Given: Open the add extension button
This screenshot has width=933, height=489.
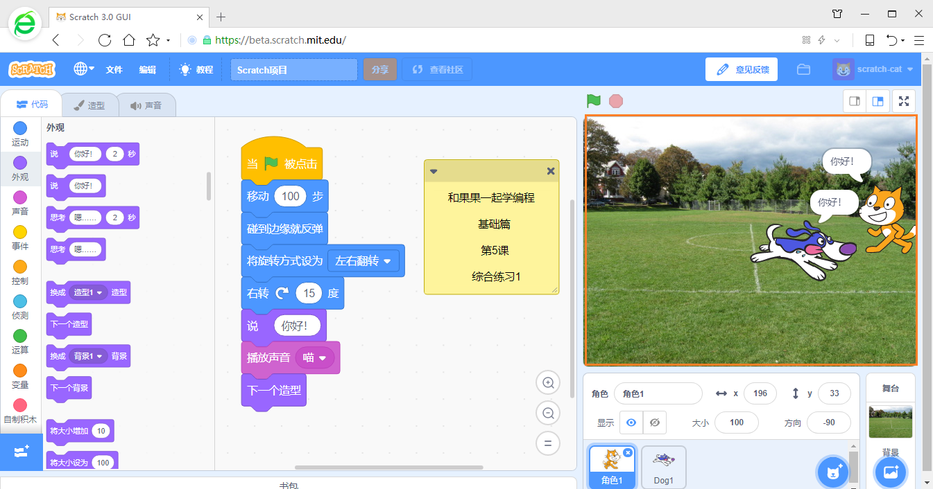Looking at the screenshot, I should 21,452.
